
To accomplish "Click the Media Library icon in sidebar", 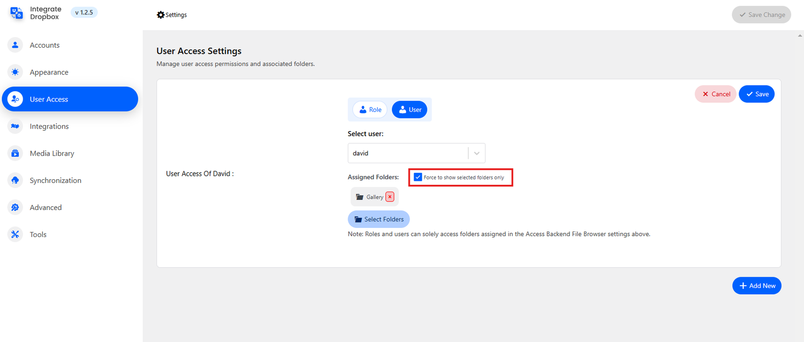I will click(x=15, y=154).
